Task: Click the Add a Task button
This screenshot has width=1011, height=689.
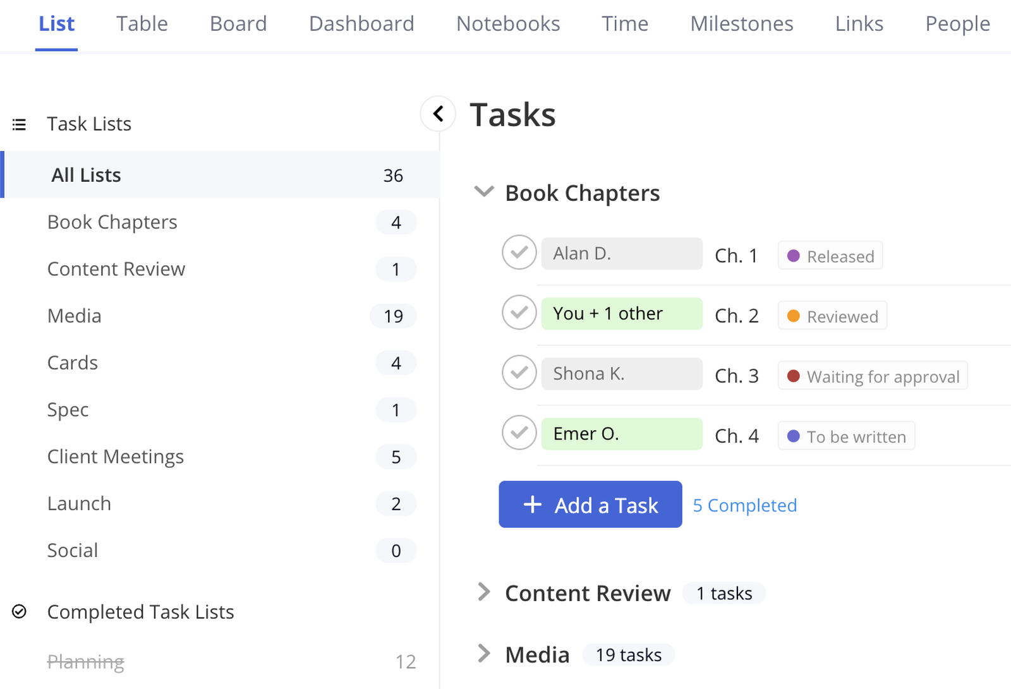Action: coord(590,505)
